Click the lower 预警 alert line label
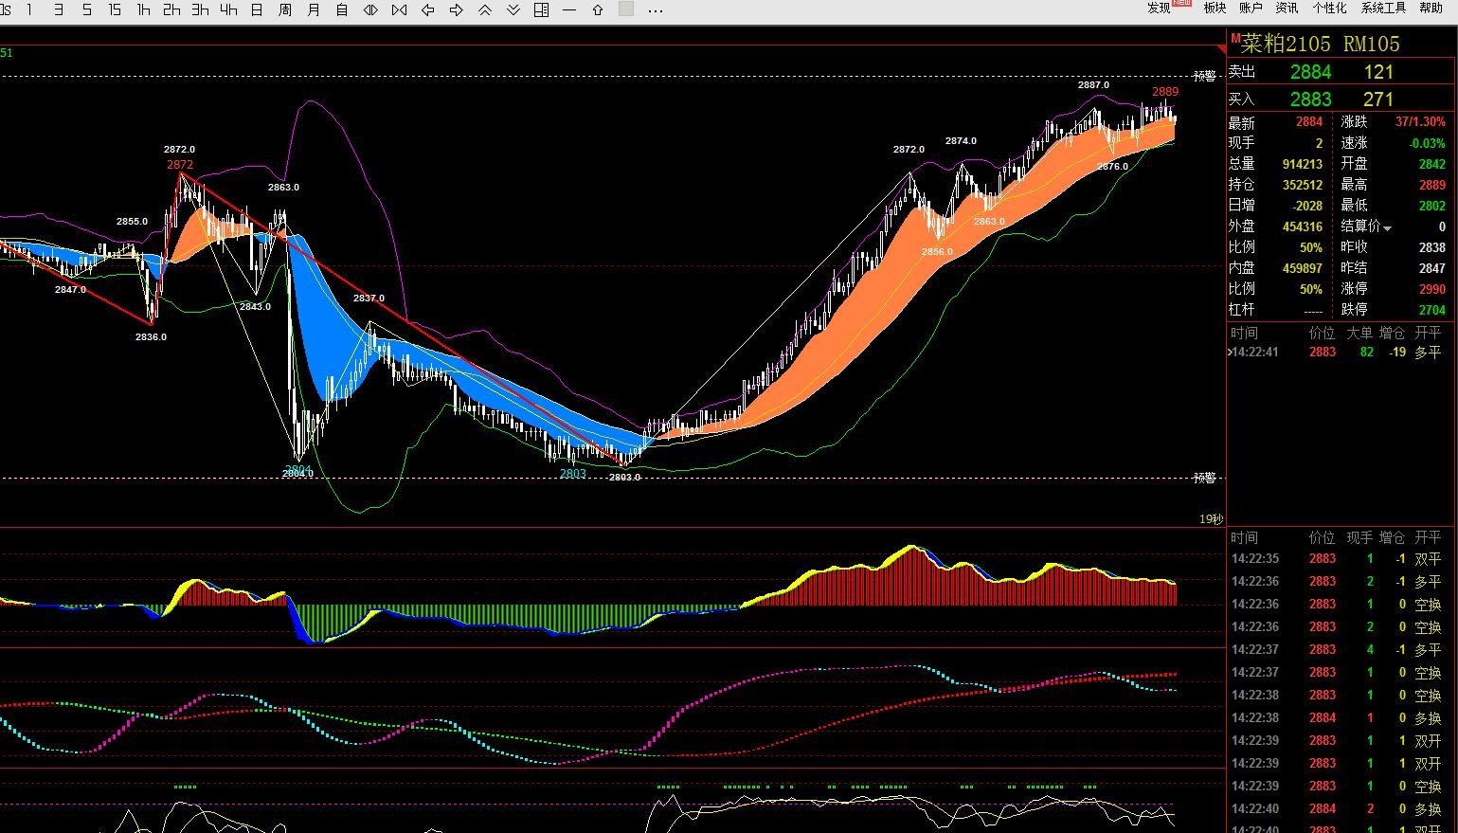Screen dimensions: 1458x833 tap(1204, 478)
